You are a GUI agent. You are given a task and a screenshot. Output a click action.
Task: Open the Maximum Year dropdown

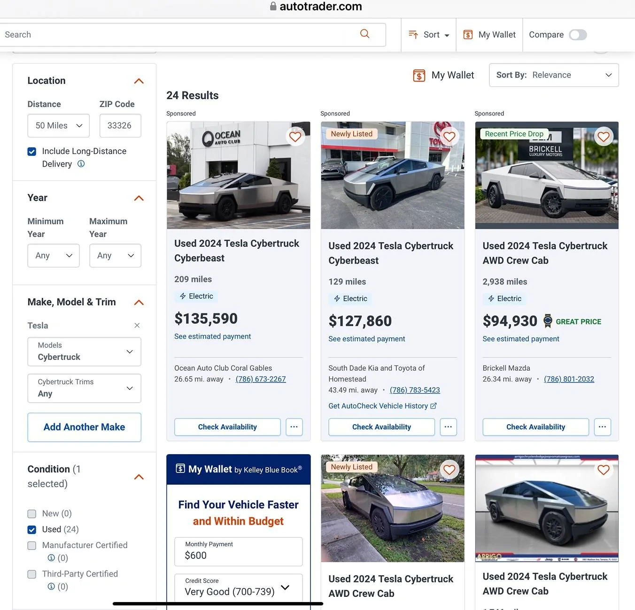115,256
